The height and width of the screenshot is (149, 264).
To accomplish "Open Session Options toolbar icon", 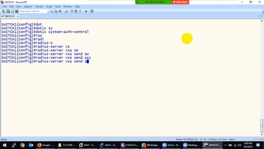I will coord(71,11).
